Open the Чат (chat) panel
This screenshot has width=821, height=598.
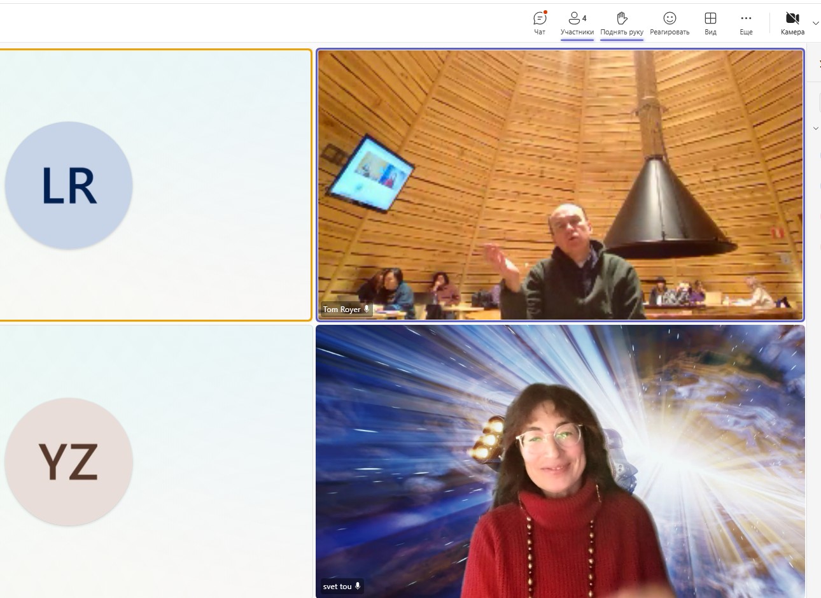pyautogui.click(x=540, y=22)
